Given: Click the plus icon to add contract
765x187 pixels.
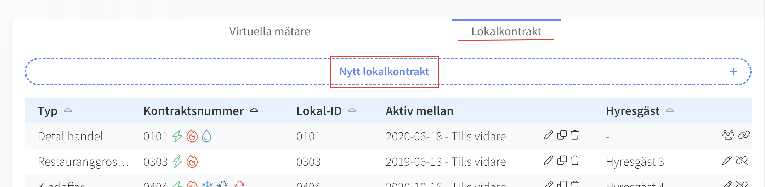Looking at the screenshot, I should (x=733, y=72).
